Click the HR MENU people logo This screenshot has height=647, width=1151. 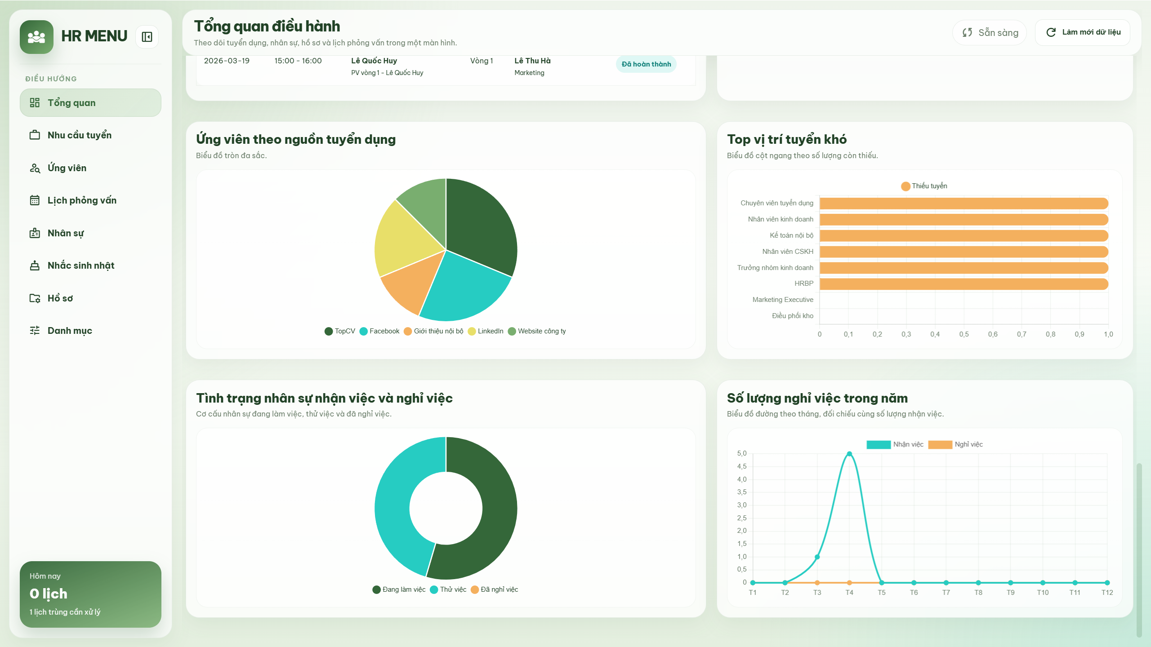point(36,37)
